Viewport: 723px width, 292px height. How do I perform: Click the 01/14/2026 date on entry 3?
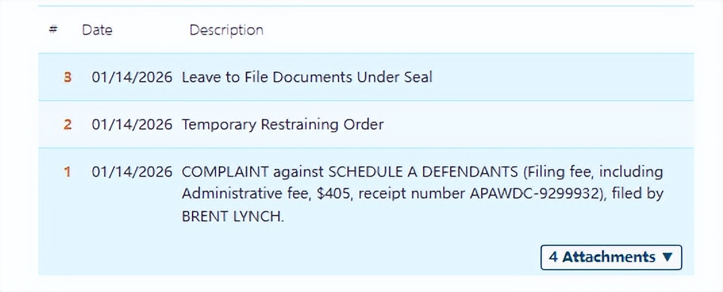coord(132,77)
